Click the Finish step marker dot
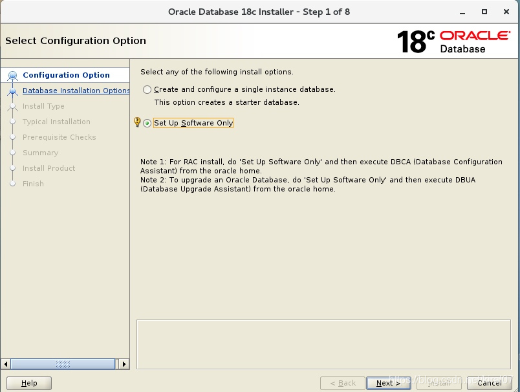This screenshot has height=392, width=520. (12, 184)
